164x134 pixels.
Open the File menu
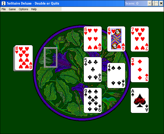(x=4, y=9)
